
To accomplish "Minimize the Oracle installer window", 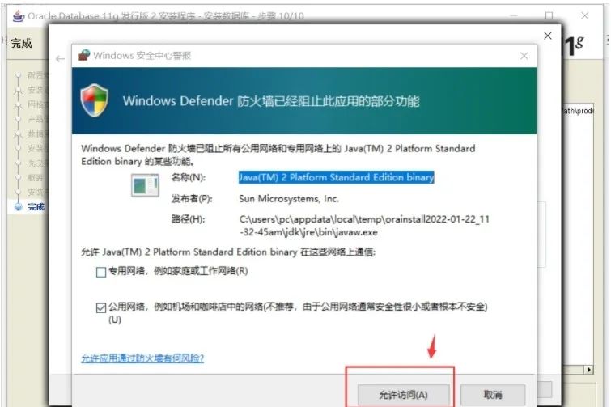I will pyautogui.click(x=514, y=15).
